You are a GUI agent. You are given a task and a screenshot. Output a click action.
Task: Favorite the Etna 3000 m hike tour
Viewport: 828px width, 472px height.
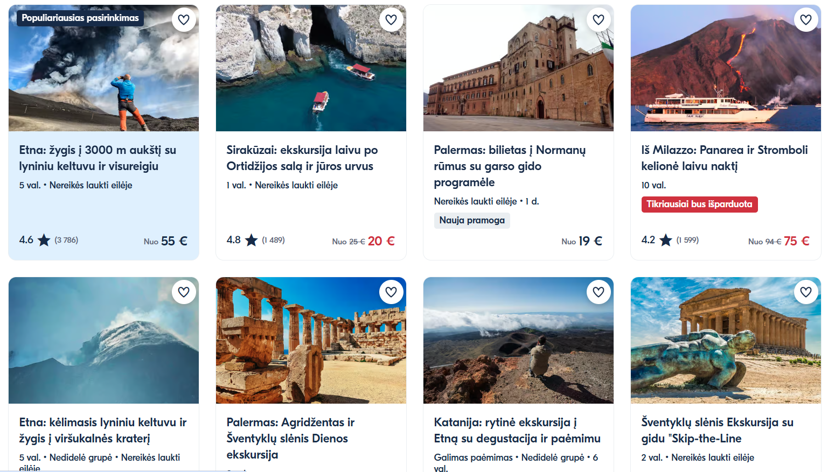coord(184,20)
